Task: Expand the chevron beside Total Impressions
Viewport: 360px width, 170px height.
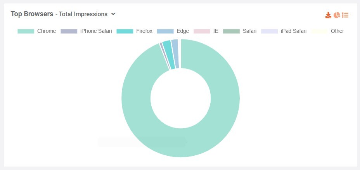Action: [113, 14]
